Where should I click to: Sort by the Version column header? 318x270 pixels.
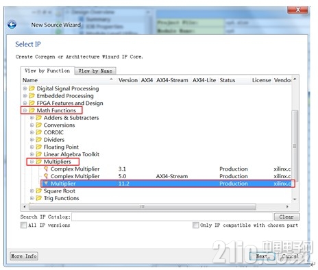pyautogui.click(x=128, y=80)
